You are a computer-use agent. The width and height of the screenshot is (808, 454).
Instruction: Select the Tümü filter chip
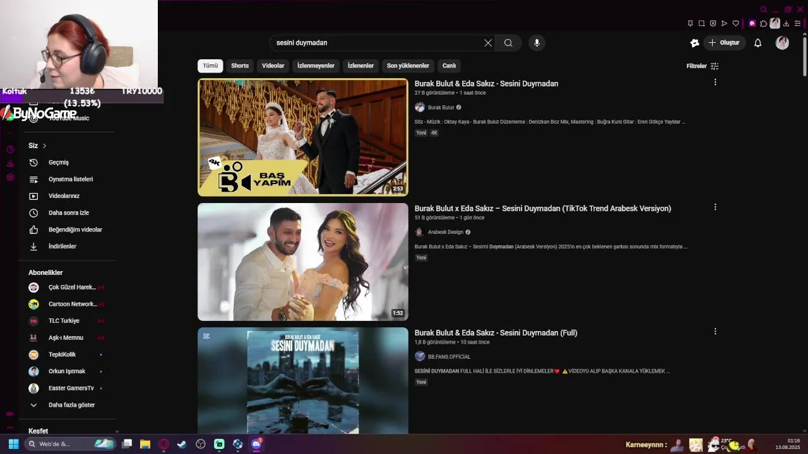coord(210,66)
